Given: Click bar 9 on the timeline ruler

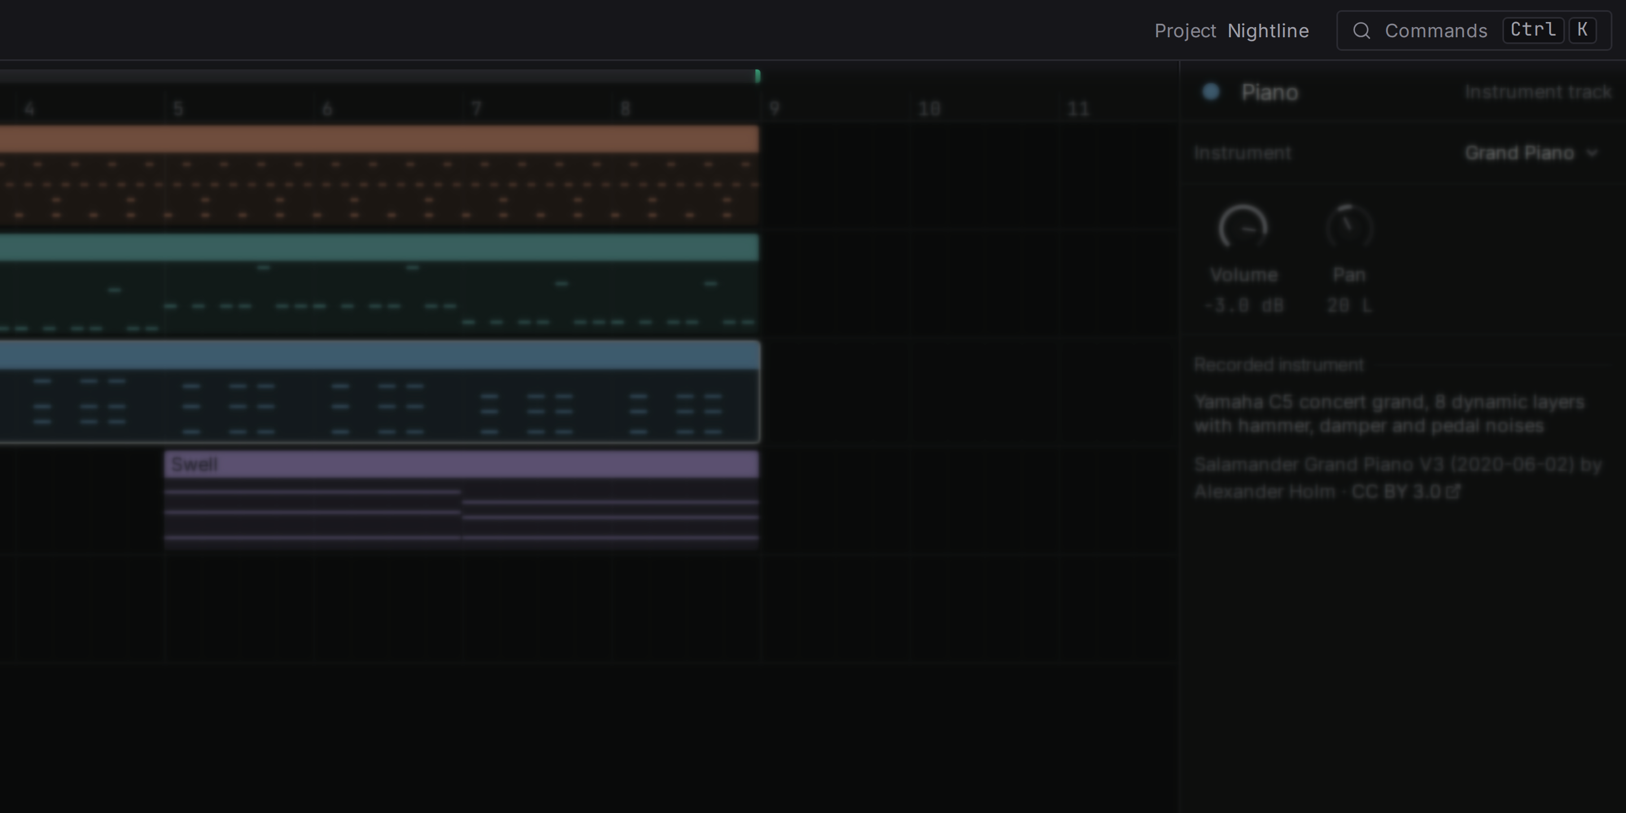Looking at the screenshot, I should [x=775, y=109].
